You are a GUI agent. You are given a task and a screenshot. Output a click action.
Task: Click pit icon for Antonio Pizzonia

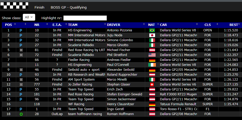coord(21,30)
